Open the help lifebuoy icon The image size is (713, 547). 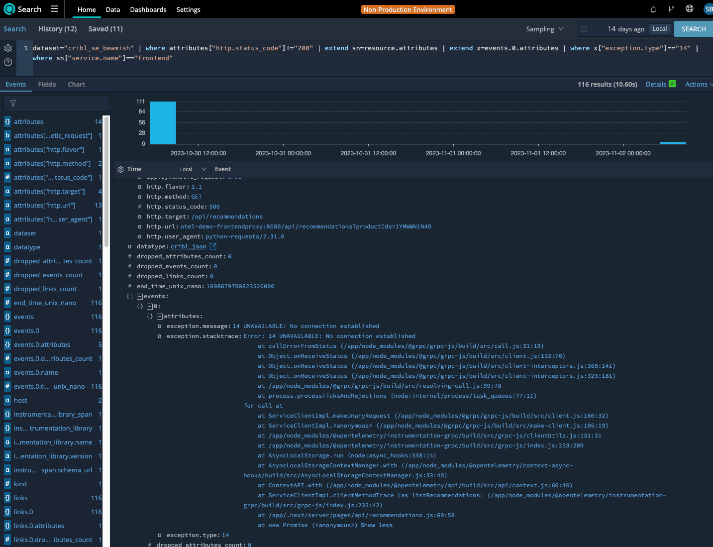click(x=690, y=9)
